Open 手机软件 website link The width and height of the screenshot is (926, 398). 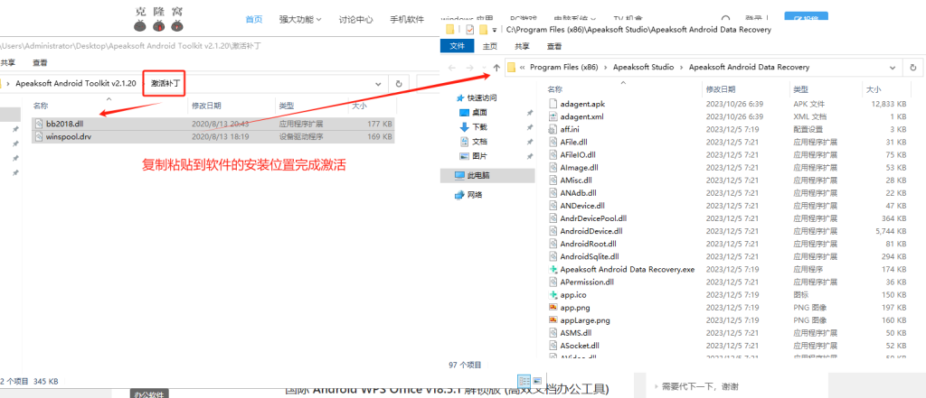(x=407, y=19)
